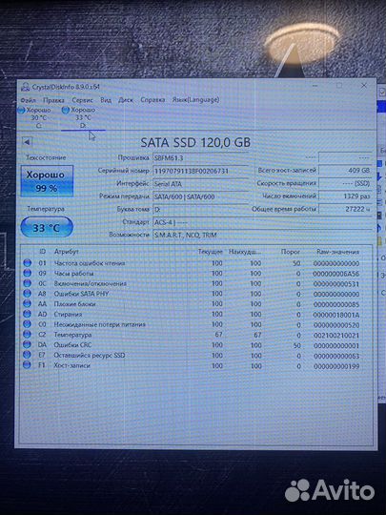Click status icon for Температура row

tap(28, 335)
